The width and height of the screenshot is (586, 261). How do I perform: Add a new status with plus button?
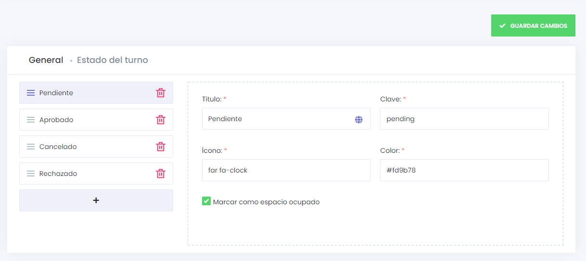pos(96,200)
